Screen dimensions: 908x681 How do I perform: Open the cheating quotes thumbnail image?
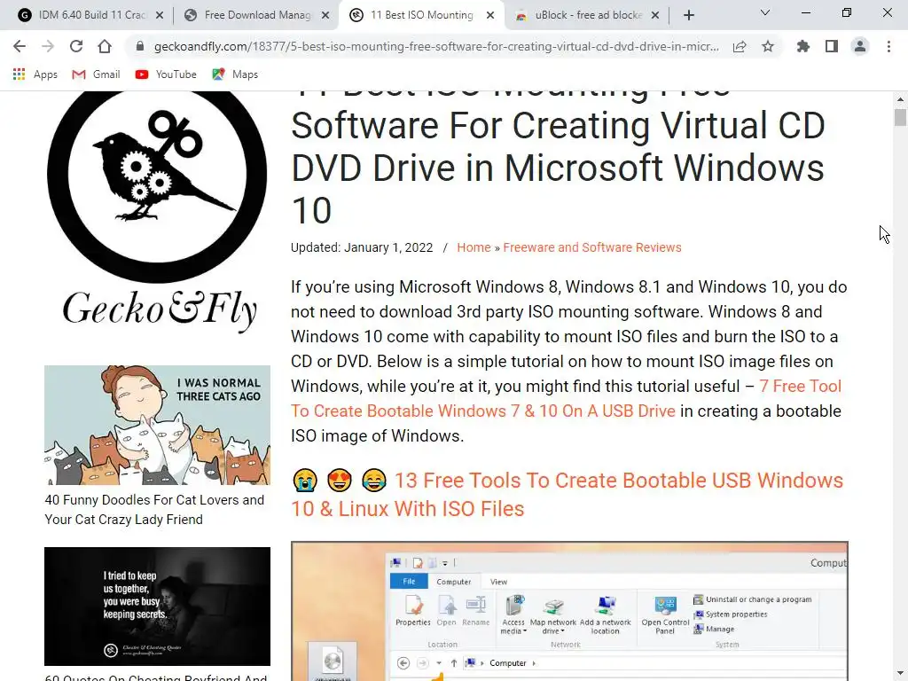coord(157,607)
